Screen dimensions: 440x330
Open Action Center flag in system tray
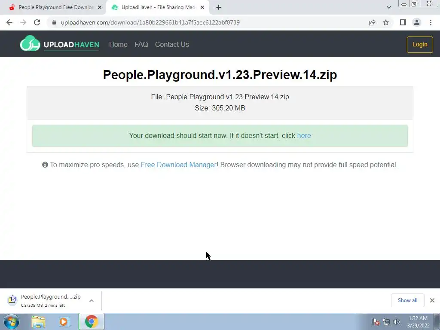(x=376, y=322)
